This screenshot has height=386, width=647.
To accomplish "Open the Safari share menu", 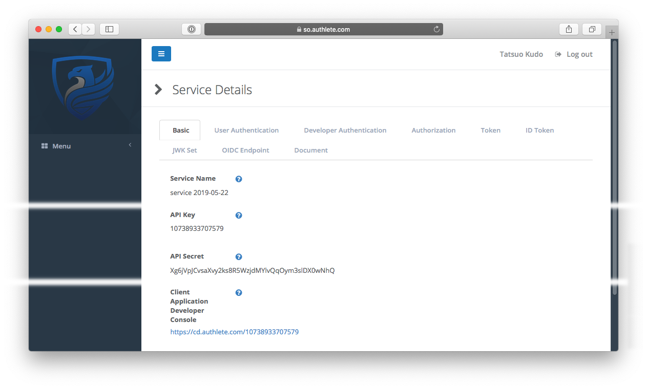I will 569,29.
